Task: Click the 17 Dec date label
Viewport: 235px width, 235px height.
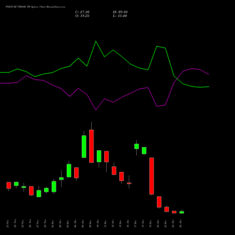Action: click(x=135, y=224)
